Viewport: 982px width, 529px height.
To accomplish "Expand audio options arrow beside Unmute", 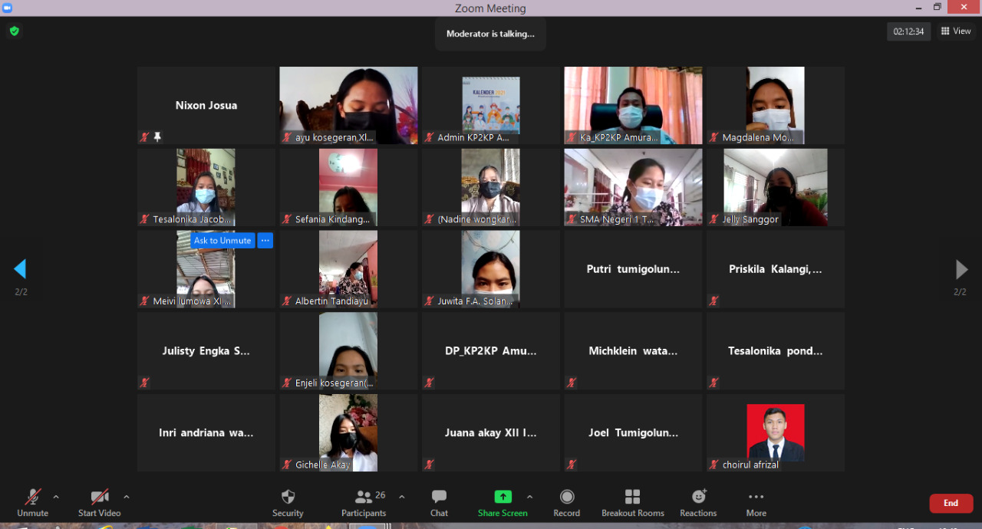I will coord(56,497).
